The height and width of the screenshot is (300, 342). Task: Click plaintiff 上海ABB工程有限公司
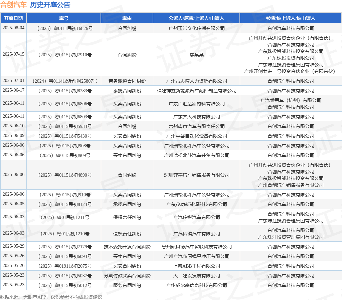(x=196, y=266)
